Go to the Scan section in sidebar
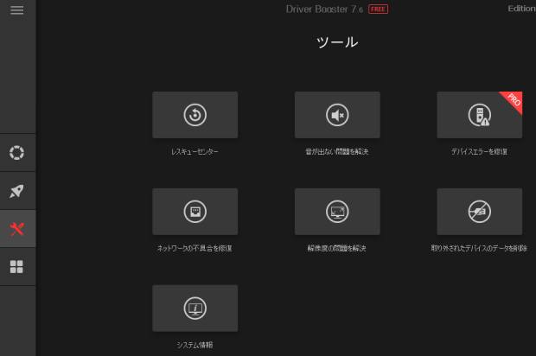This screenshot has width=536, height=356. tap(17, 153)
